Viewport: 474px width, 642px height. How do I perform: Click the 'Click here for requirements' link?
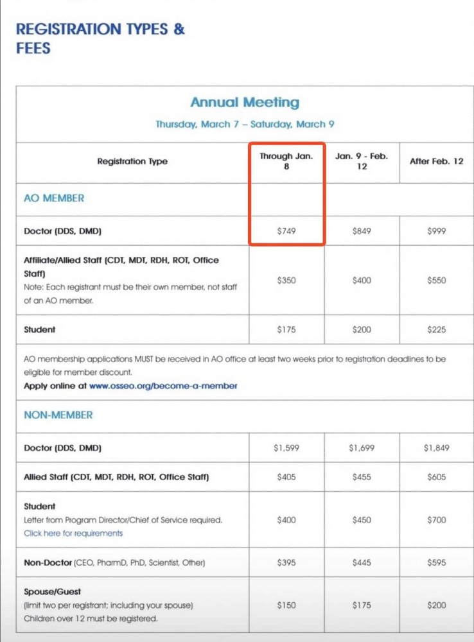click(x=73, y=533)
